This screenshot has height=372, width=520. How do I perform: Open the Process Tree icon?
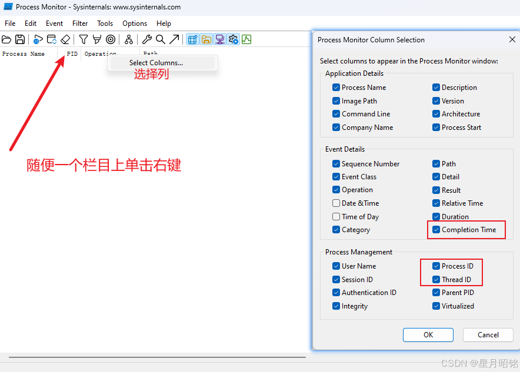(x=129, y=39)
